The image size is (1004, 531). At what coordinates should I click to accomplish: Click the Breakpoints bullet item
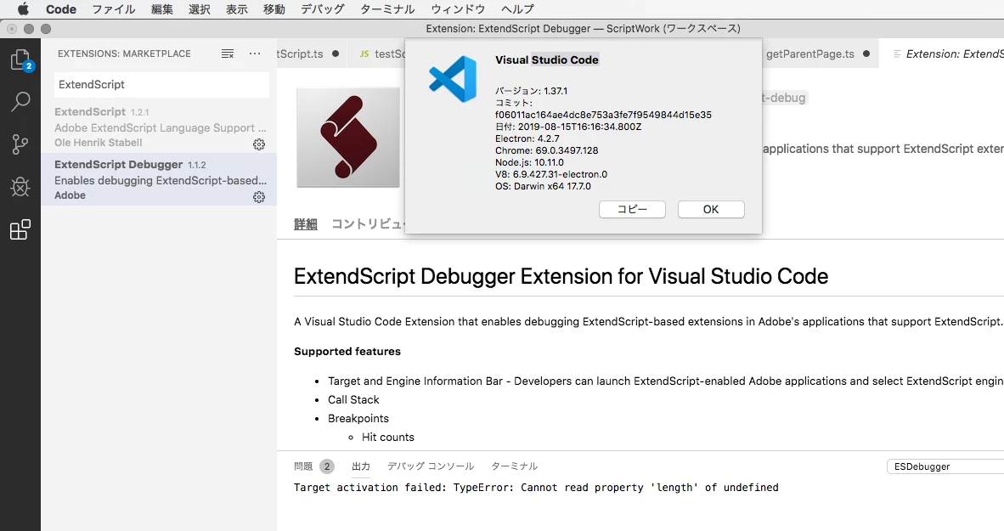point(358,418)
